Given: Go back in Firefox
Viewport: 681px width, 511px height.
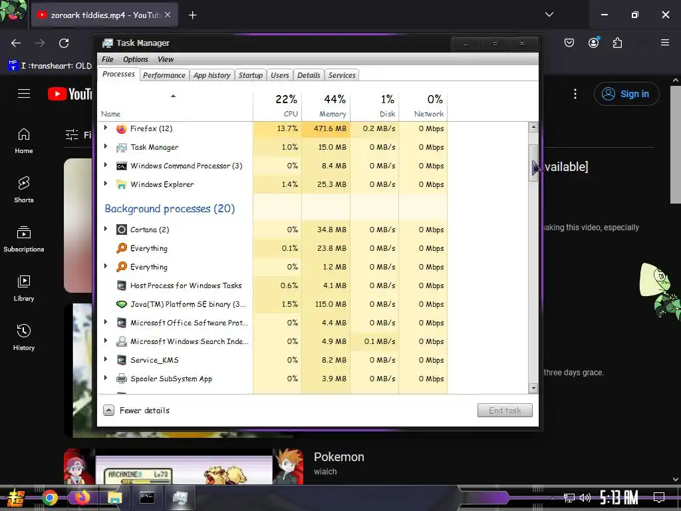Looking at the screenshot, I should pyautogui.click(x=16, y=43).
